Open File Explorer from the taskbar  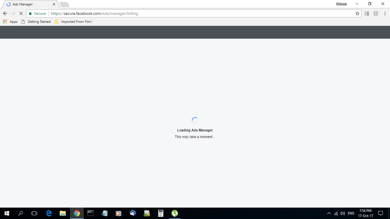pyautogui.click(x=63, y=213)
